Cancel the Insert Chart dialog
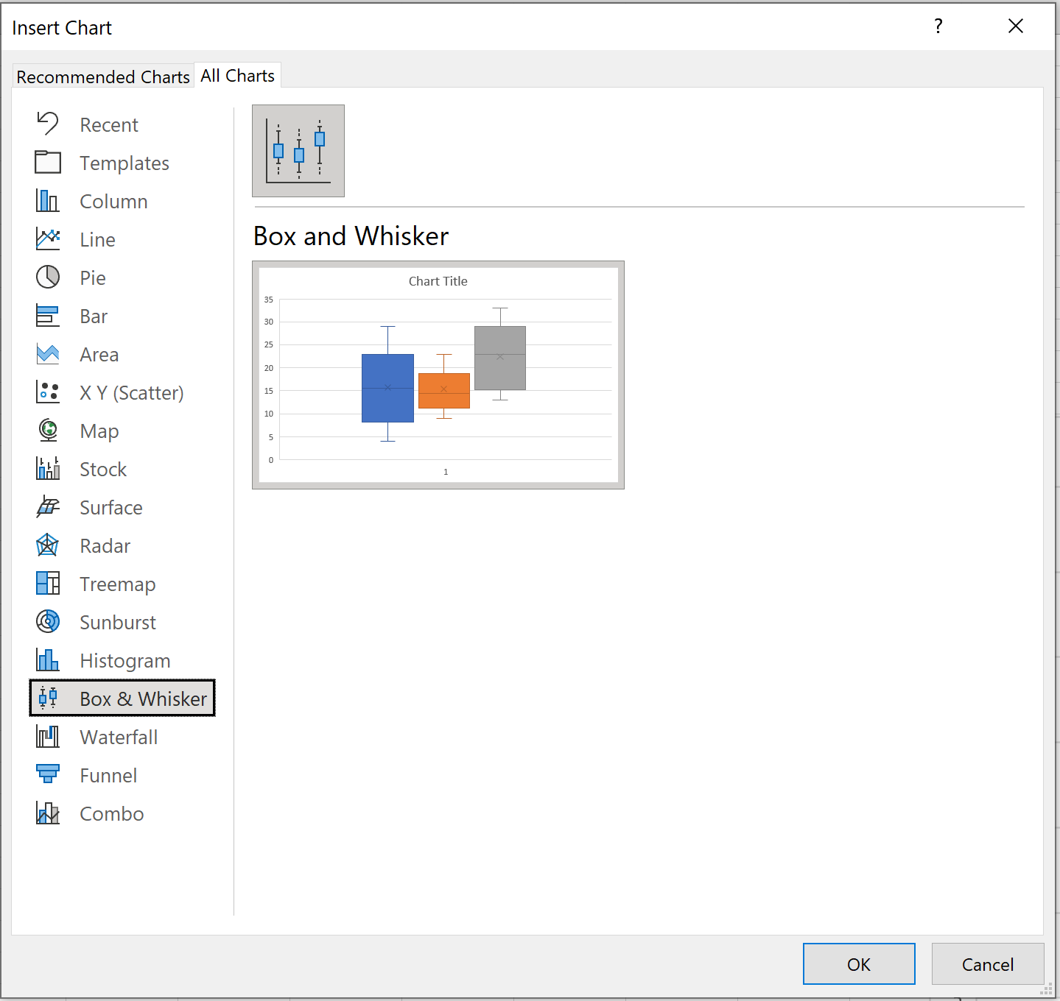The image size is (1060, 1001). click(988, 964)
